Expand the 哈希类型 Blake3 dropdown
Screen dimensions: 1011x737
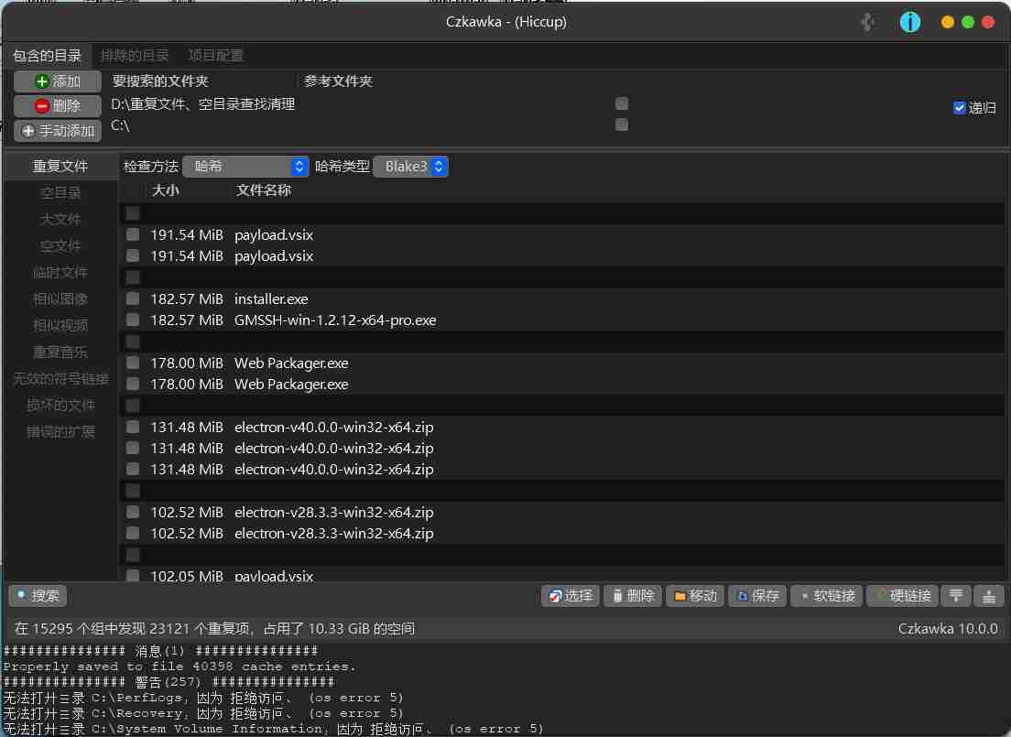[x=410, y=167]
